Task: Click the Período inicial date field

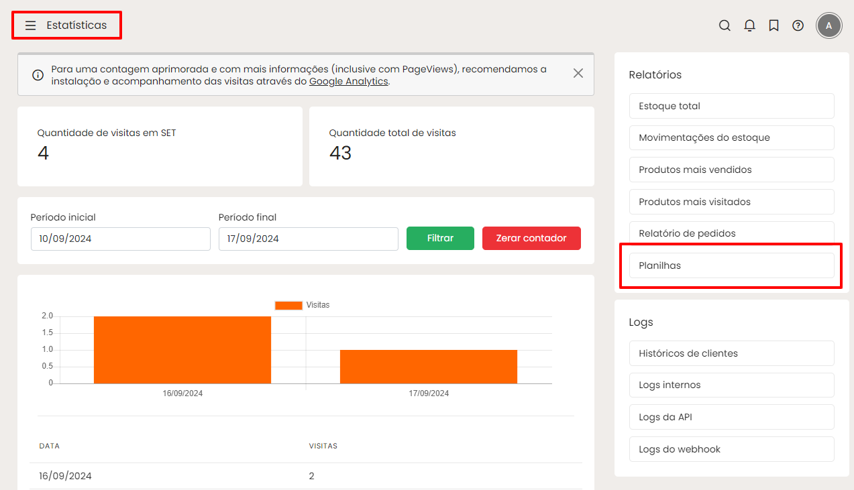Action: coord(121,239)
